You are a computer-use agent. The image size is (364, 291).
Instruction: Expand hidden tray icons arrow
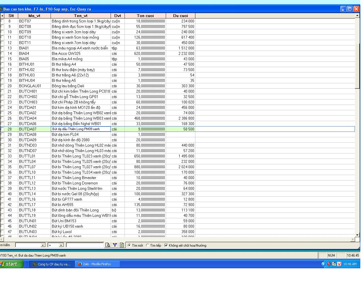pos(323,264)
